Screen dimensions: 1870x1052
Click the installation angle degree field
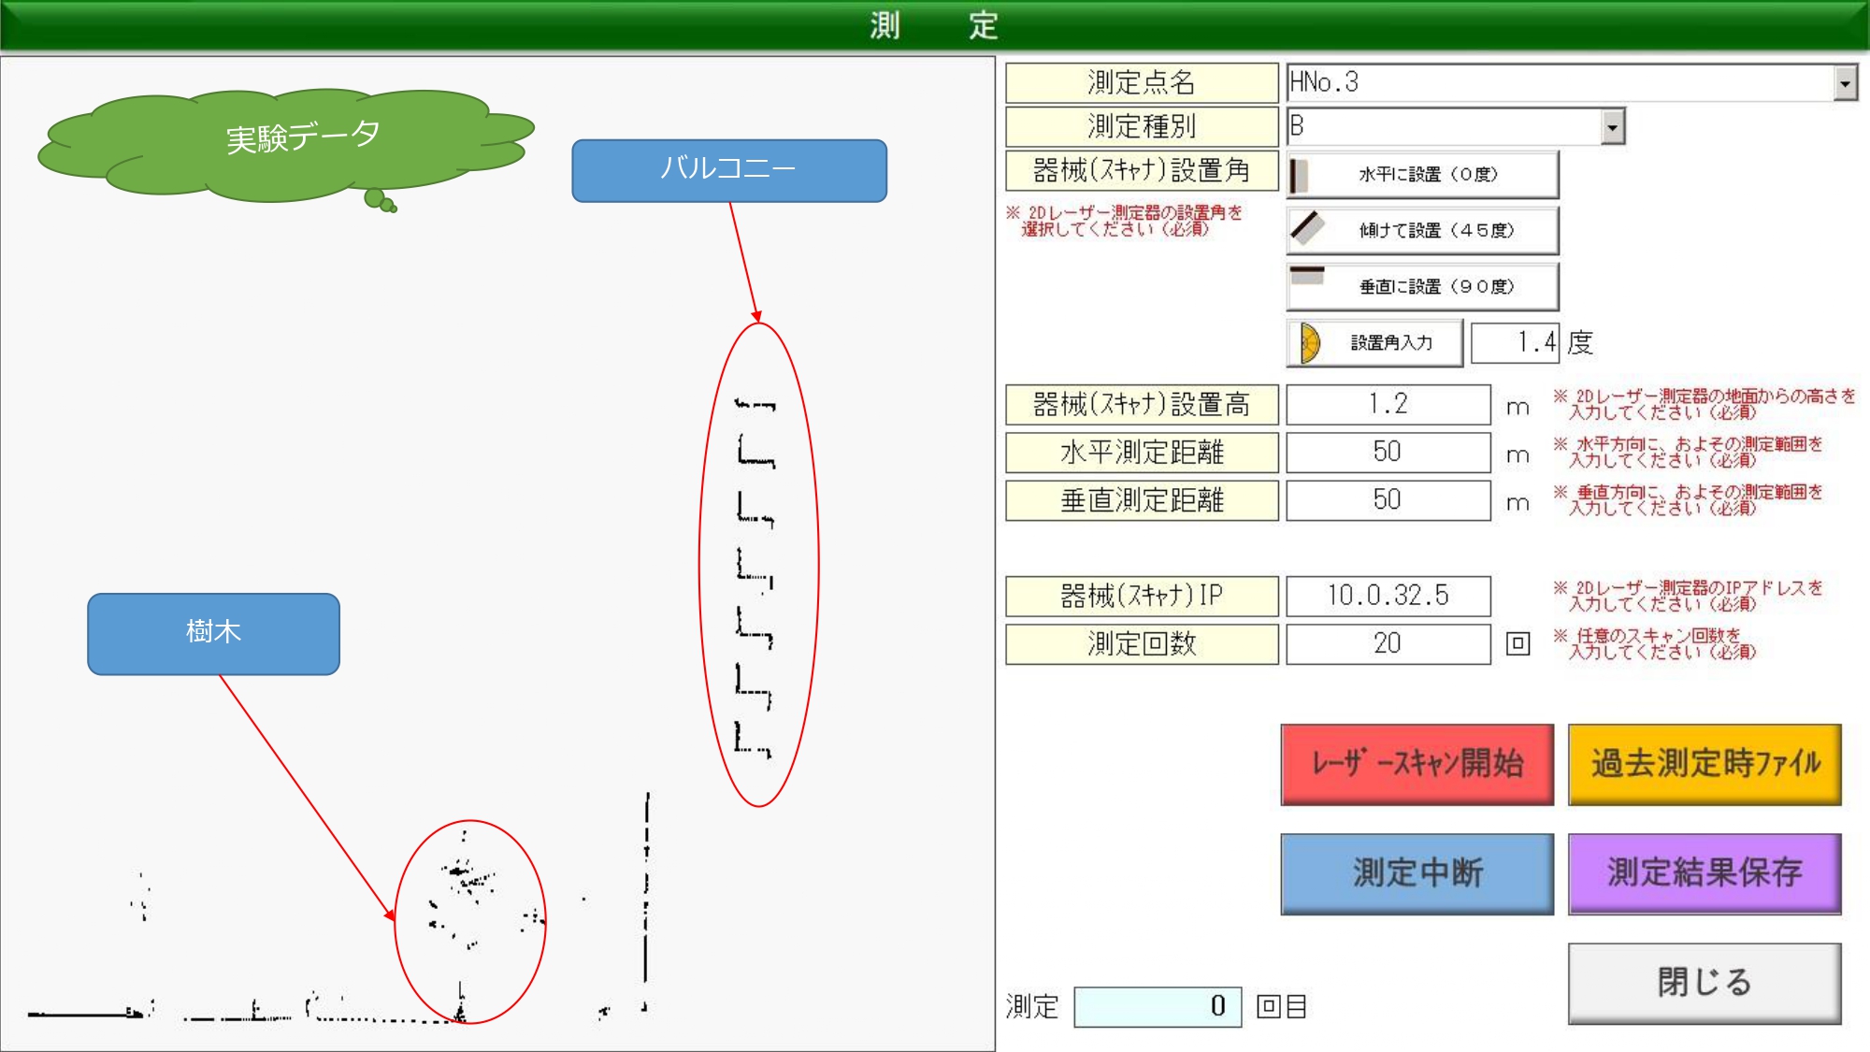[1514, 343]
